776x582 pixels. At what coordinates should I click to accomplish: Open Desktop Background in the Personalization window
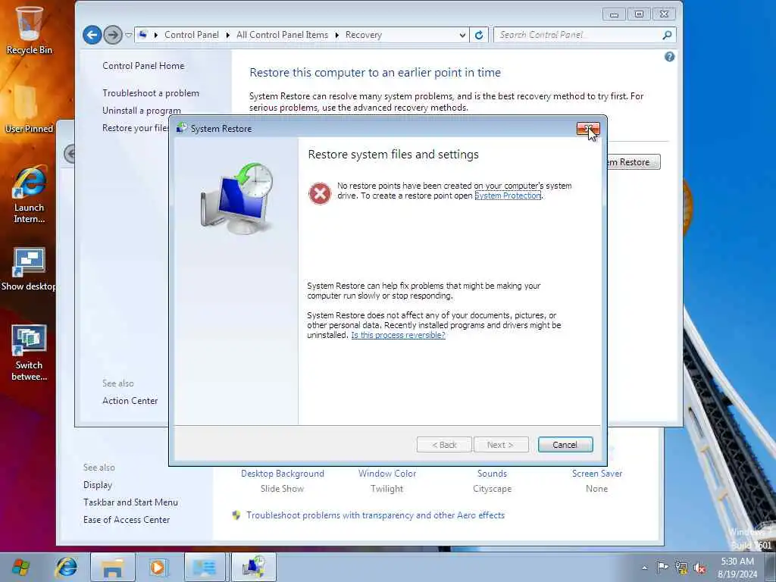coord(282,474)
